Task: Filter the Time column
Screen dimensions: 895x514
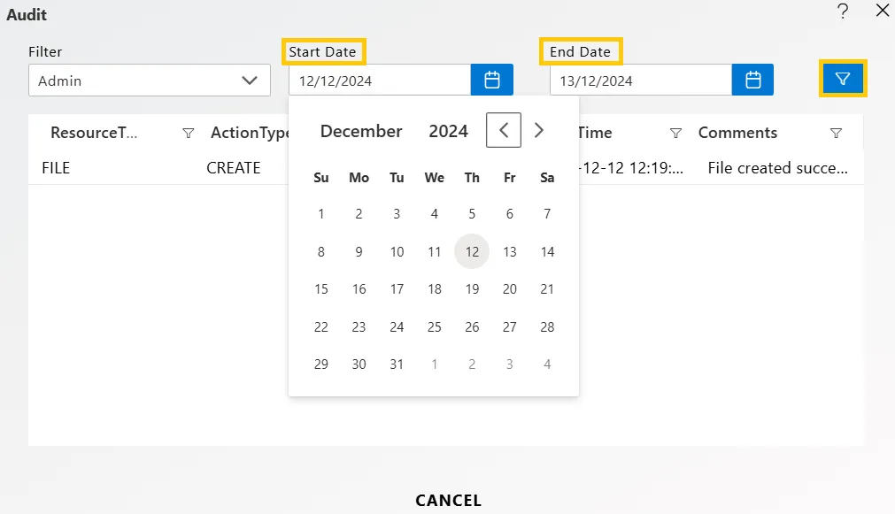Action: [x=675, y=133]
